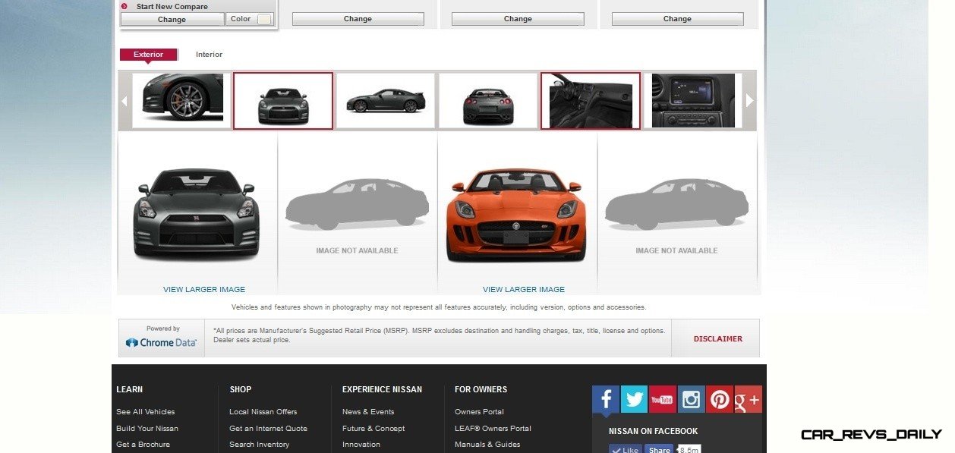This screenshot has width=955, height=453.
Task: Select the interior seats thumbnail
Action: pos(591,101)
